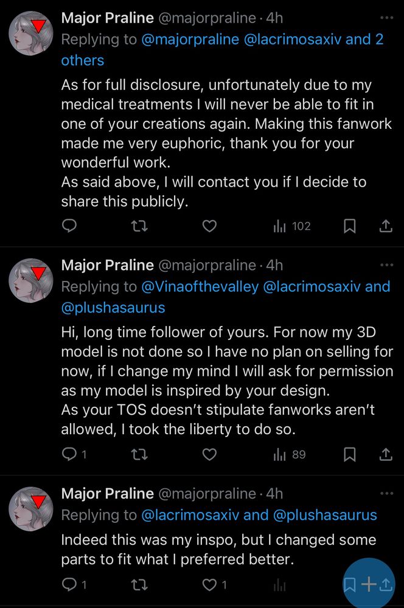The height and width of the screenshot is (608, 404).
Task: Like the tweet with 89 views
Action: click(x=209, y=454)
